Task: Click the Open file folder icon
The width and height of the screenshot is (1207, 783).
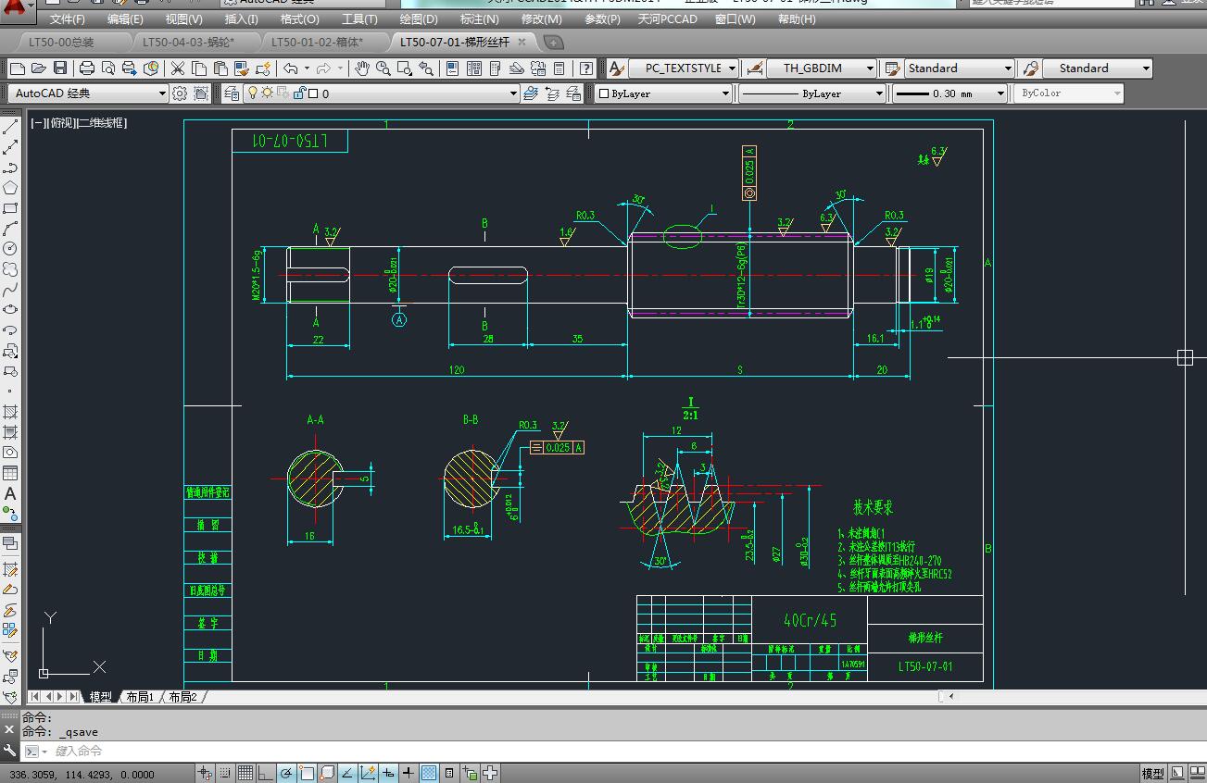Action: (x=38, y=68)
